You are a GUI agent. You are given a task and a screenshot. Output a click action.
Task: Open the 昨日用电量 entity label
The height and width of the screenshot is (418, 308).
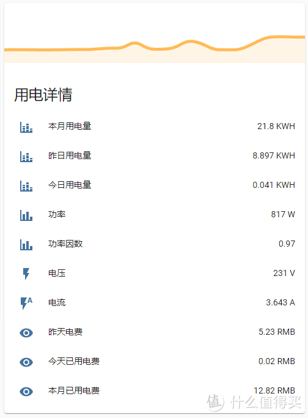point(70,155)
